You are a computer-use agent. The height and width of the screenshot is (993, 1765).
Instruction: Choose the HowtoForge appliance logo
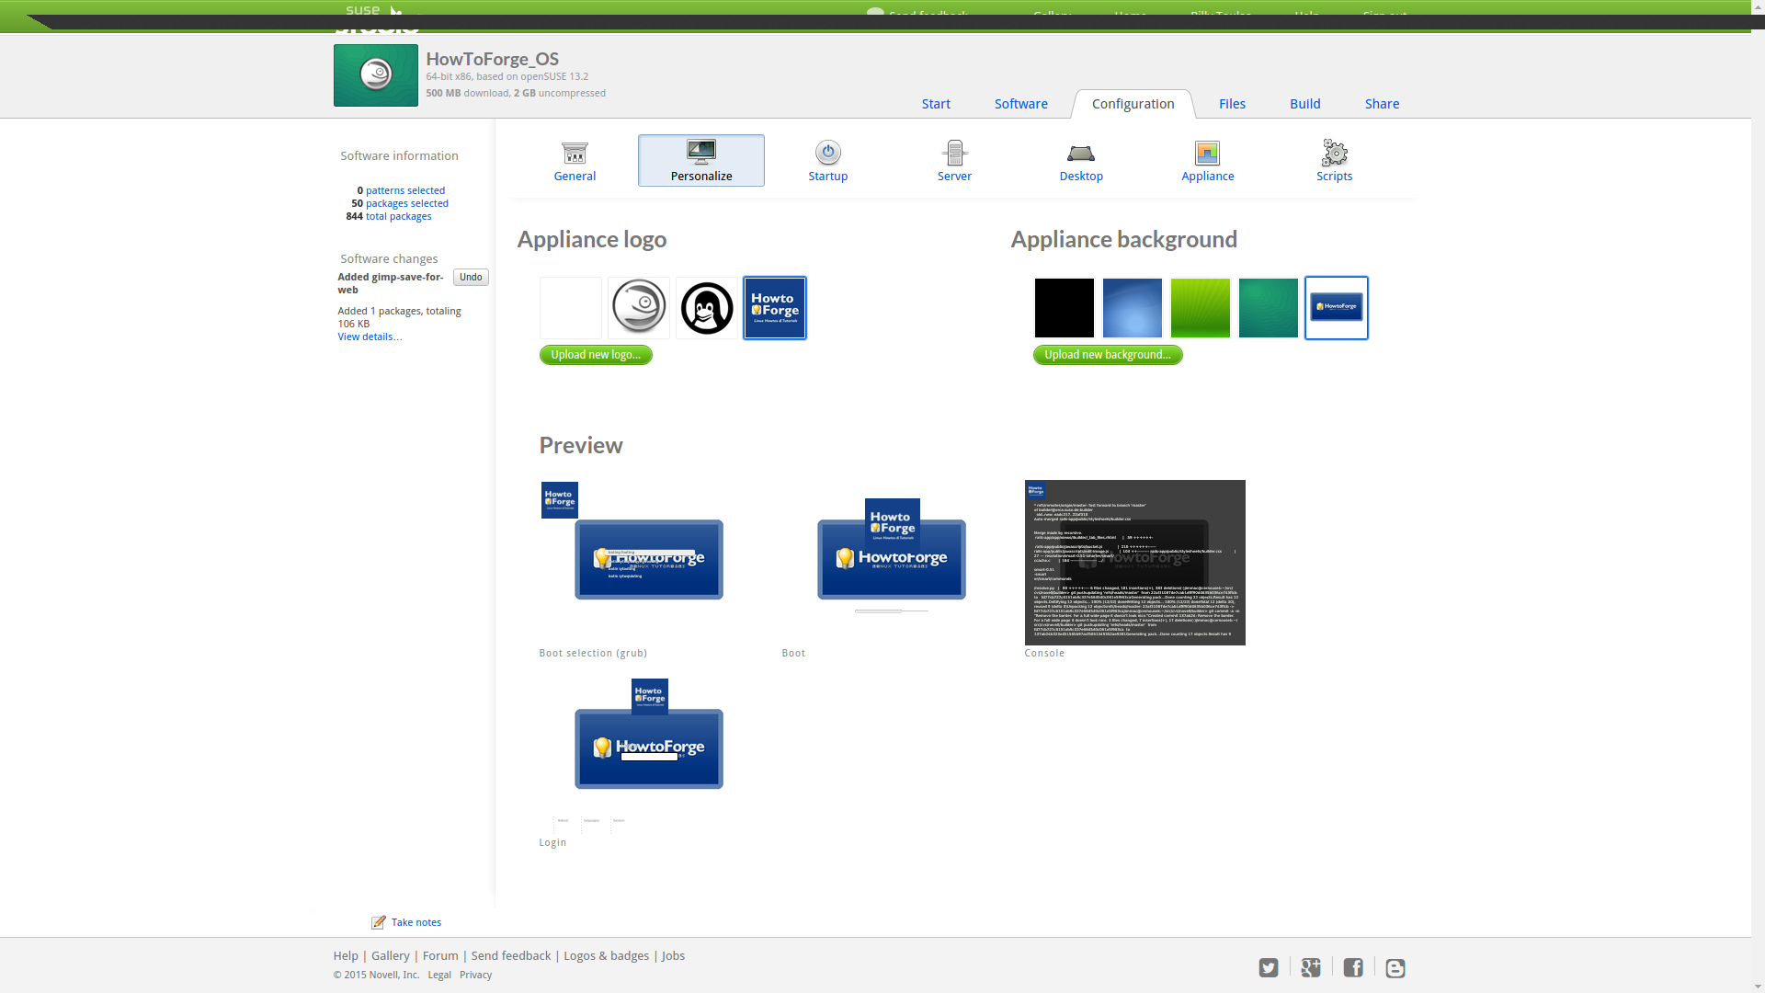(775, 308)
